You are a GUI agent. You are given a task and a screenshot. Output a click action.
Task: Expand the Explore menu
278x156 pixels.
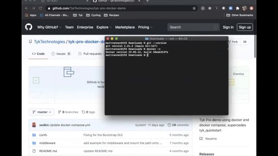tap(104, 27)
